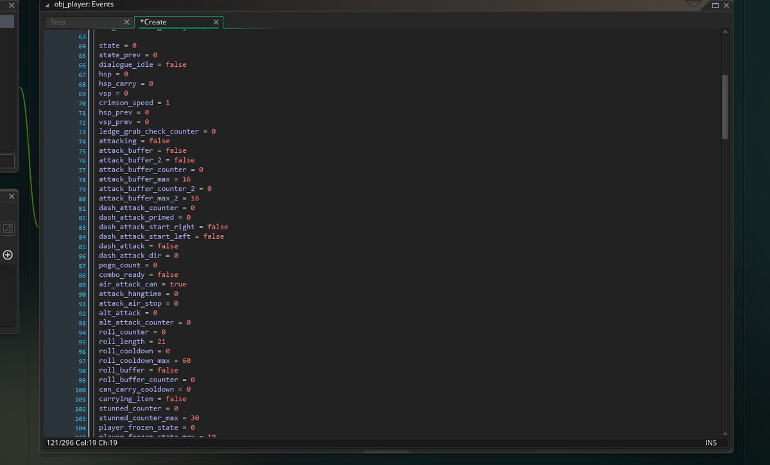
Task: Click the hsp_carry = 0 line
Action: coord(126,83)
